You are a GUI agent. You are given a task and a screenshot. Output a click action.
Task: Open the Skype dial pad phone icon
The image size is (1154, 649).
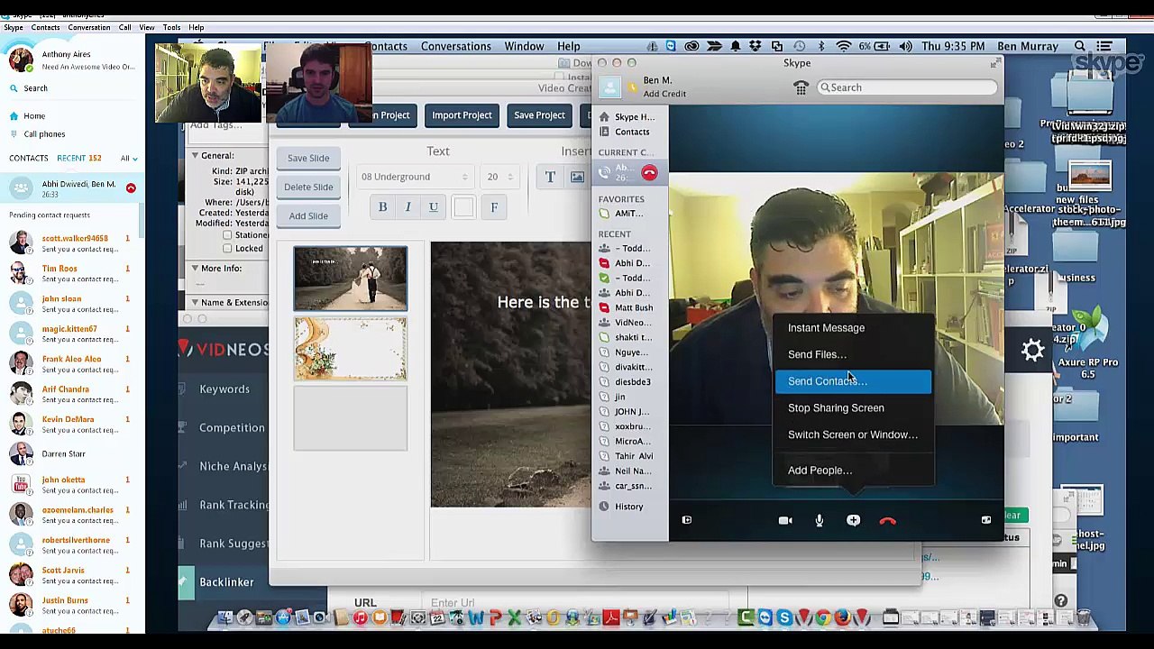pyautogui.click(x=801, y=87)
